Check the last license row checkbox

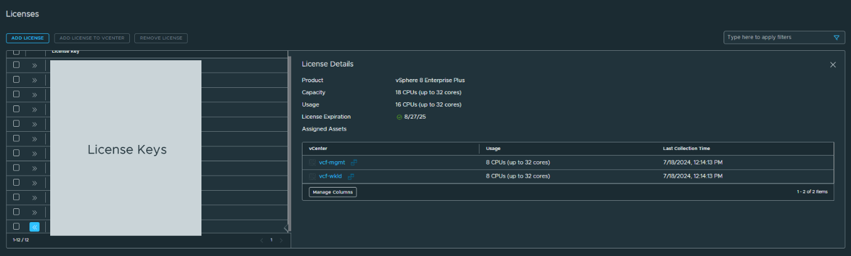click(16, 227)
